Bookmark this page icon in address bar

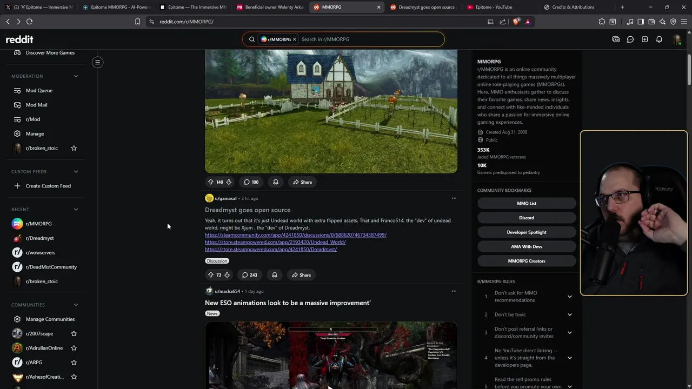tap(137, 22)
